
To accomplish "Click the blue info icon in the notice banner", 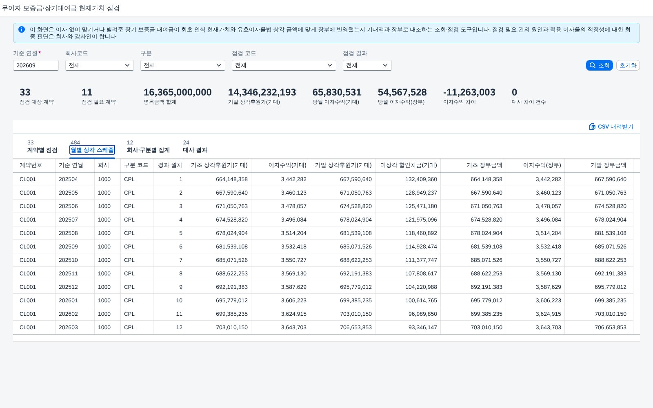I will click(22, 29).
